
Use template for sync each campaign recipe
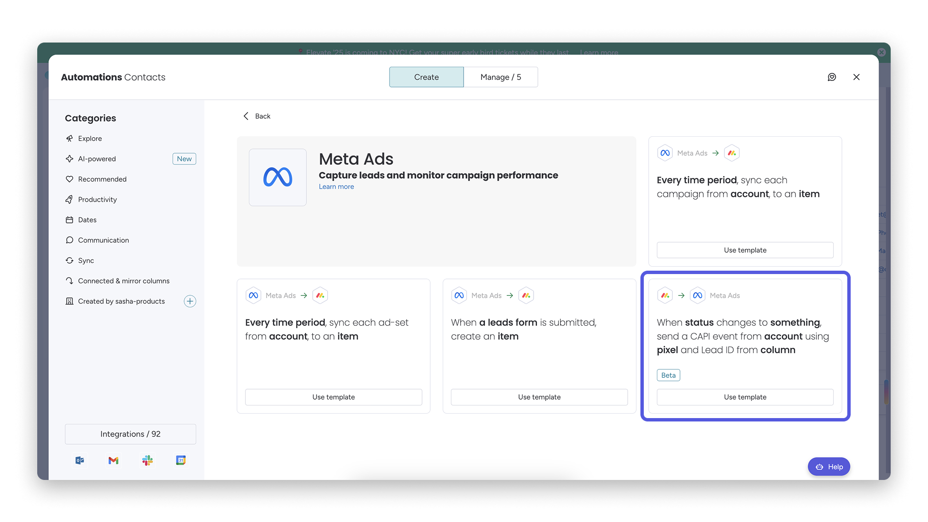tap(745, 250)
